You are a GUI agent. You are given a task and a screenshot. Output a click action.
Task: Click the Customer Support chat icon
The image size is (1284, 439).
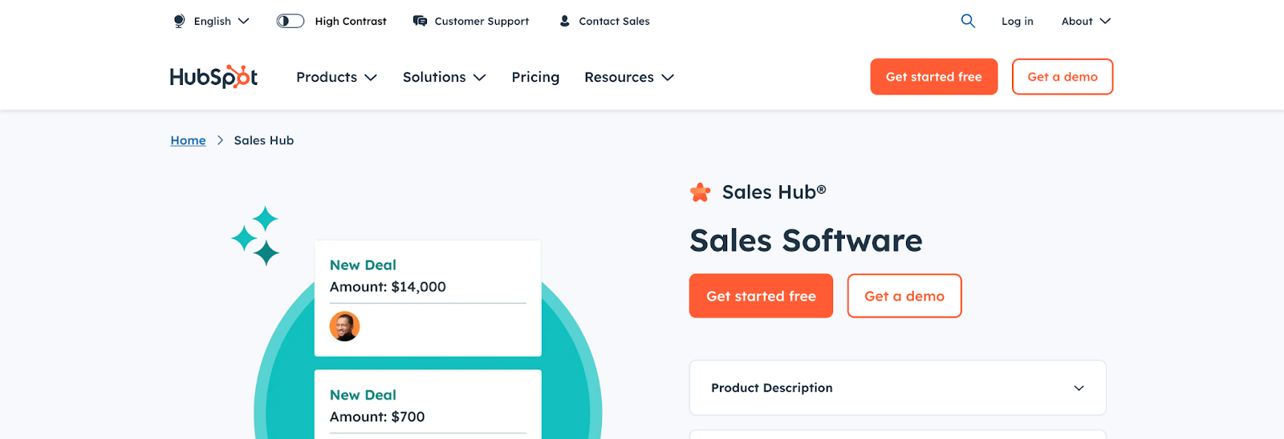point(420,21)
